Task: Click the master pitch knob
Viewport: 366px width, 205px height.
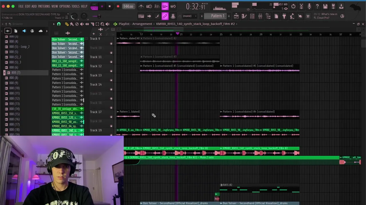Action: [x=83, y=16]
